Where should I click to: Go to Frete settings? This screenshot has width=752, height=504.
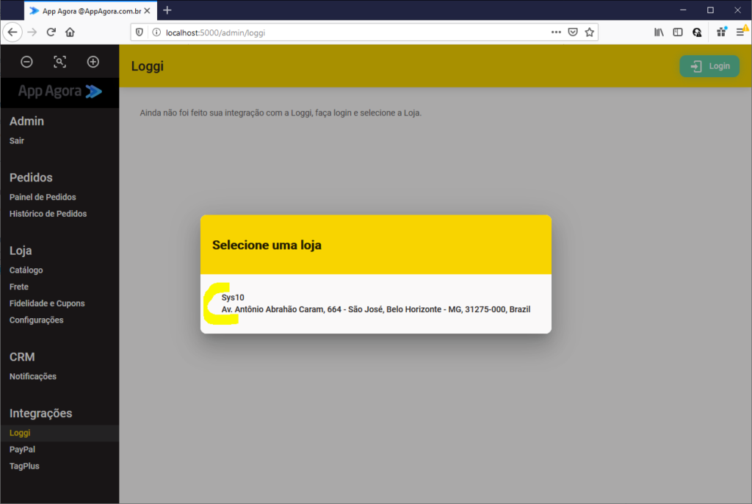(18, 287)
